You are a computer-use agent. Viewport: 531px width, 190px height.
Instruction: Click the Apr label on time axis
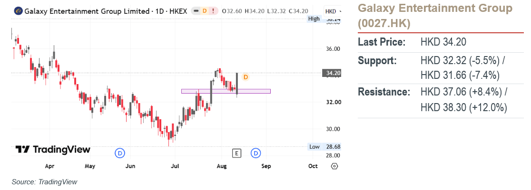(50, 166)
